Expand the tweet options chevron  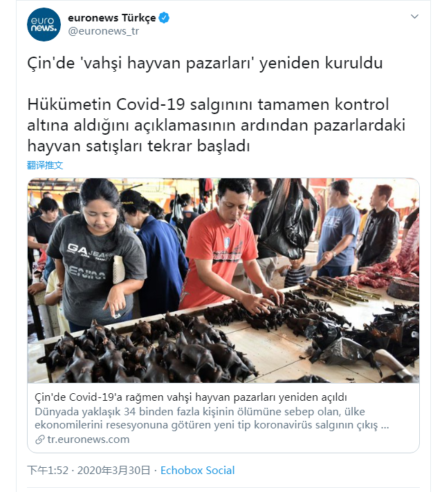414,17
